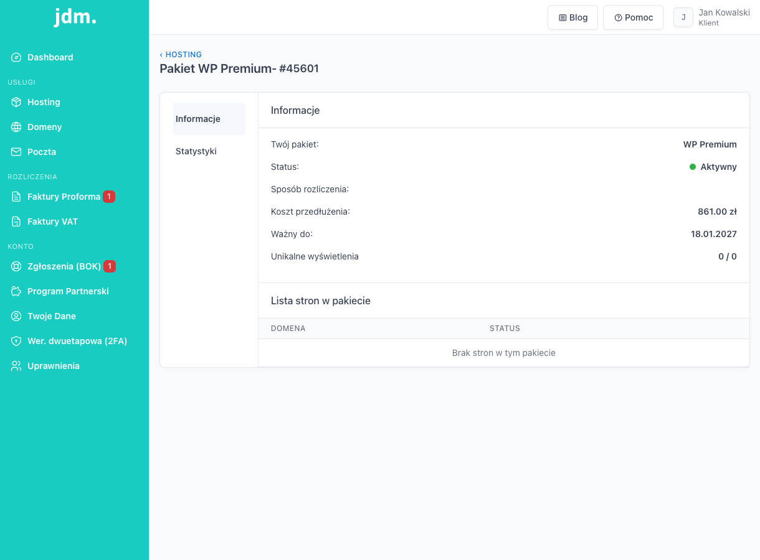Click the Uprawnienia users icon
The width and height of the screenshot is (760, 560).
pyautogui.click(x=16, y=366)
